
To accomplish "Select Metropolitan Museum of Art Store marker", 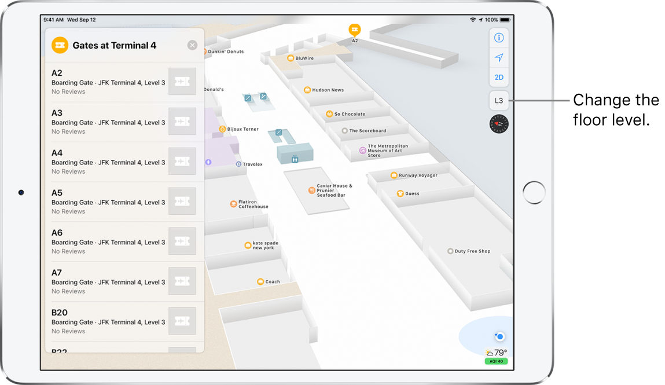I will pos(363,151).
